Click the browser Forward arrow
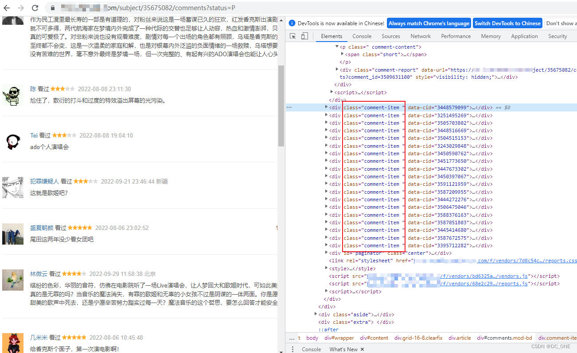The width and height of the screenshot is (577, 353). pos(21,8)
